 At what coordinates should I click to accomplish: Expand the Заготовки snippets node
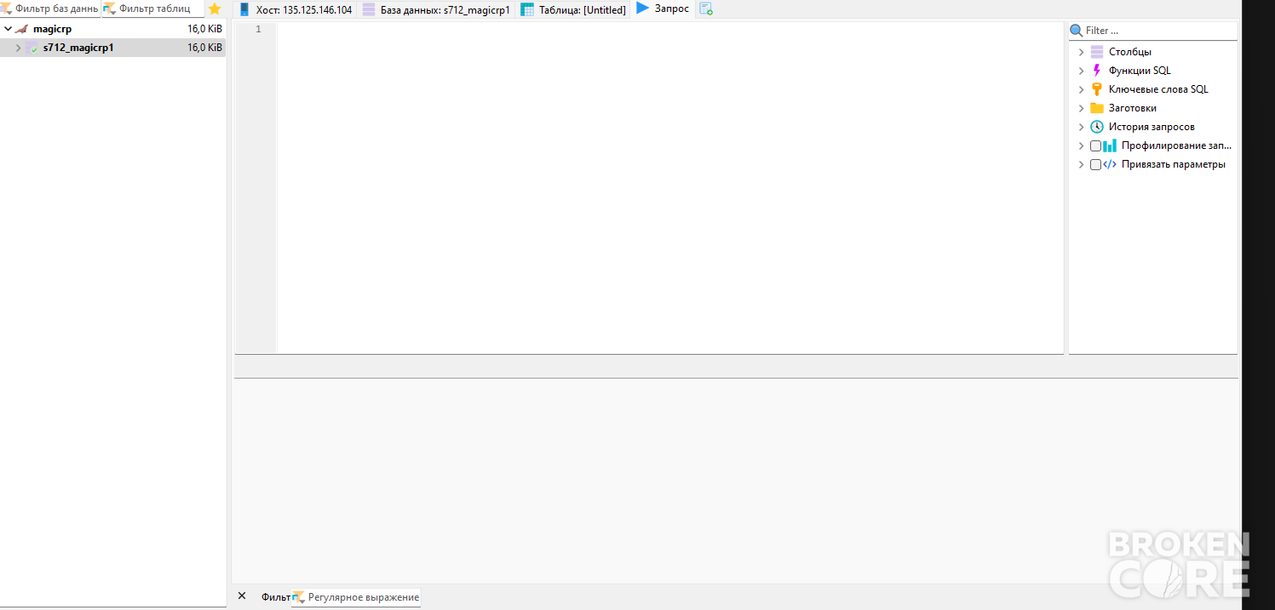(x=1082, y=108)
